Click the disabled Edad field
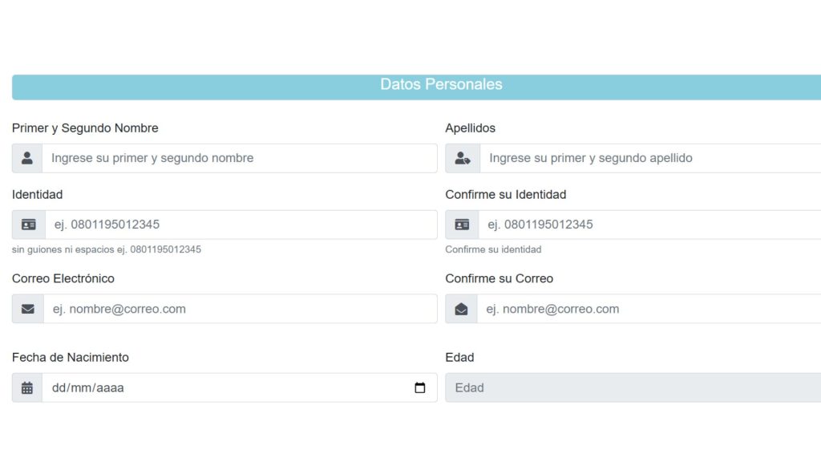Screen dimensions: 821x462 coord(633,388)
